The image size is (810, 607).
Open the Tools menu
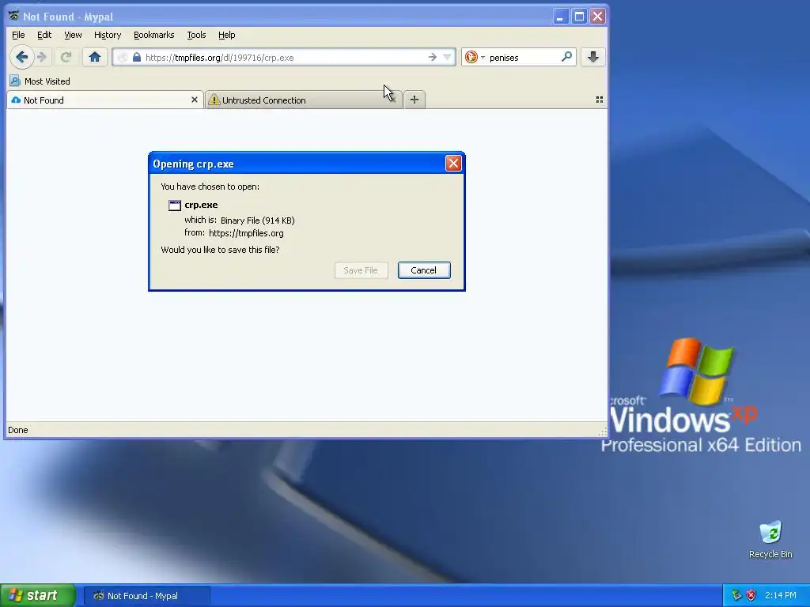pos(196,35)
